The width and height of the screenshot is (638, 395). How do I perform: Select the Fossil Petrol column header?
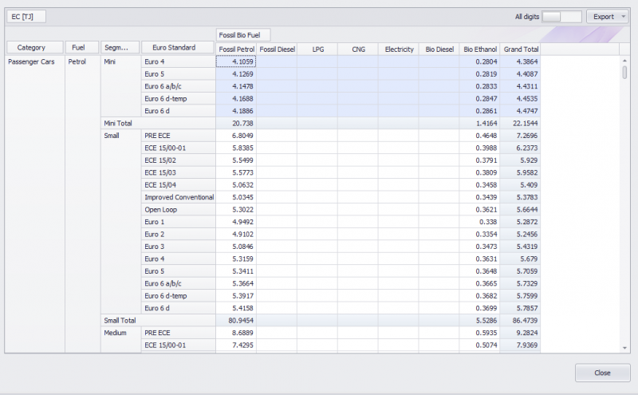tap(236, 49)
